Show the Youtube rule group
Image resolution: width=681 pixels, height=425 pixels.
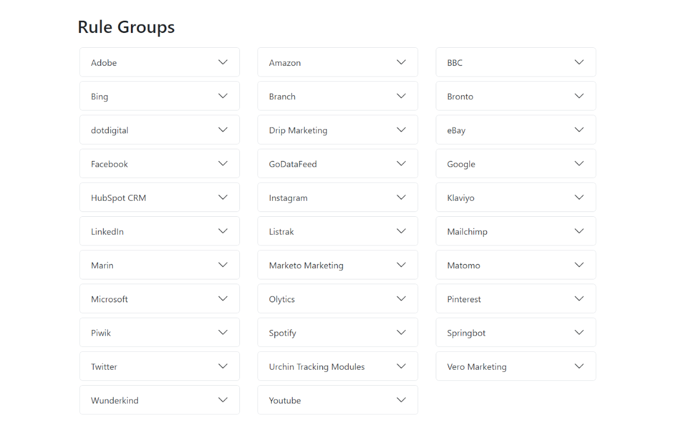click(x=401, y=400)
